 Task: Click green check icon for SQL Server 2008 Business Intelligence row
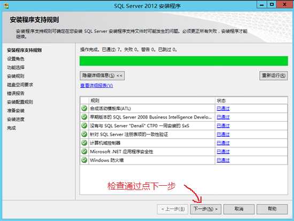click(x=84, y=117)
